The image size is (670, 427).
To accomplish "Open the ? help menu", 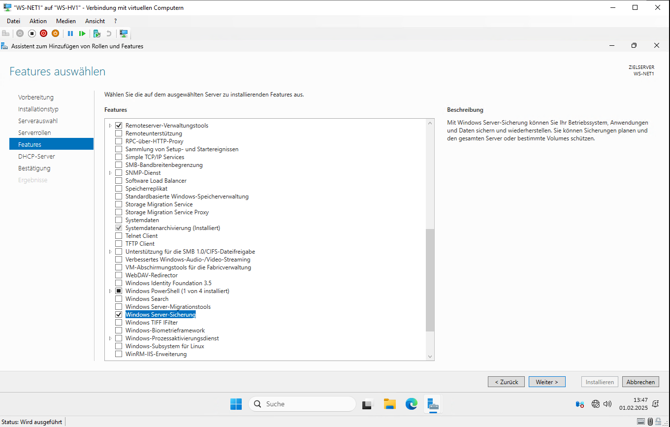I will (115, 21).
